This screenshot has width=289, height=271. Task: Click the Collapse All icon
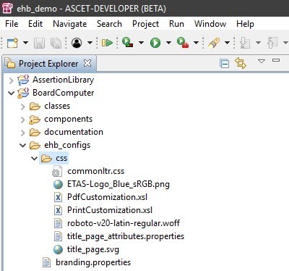225,64
